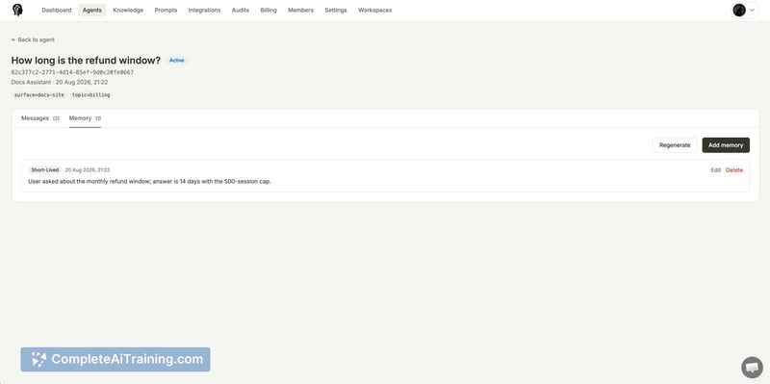Switch to the Messages tab

40,118
